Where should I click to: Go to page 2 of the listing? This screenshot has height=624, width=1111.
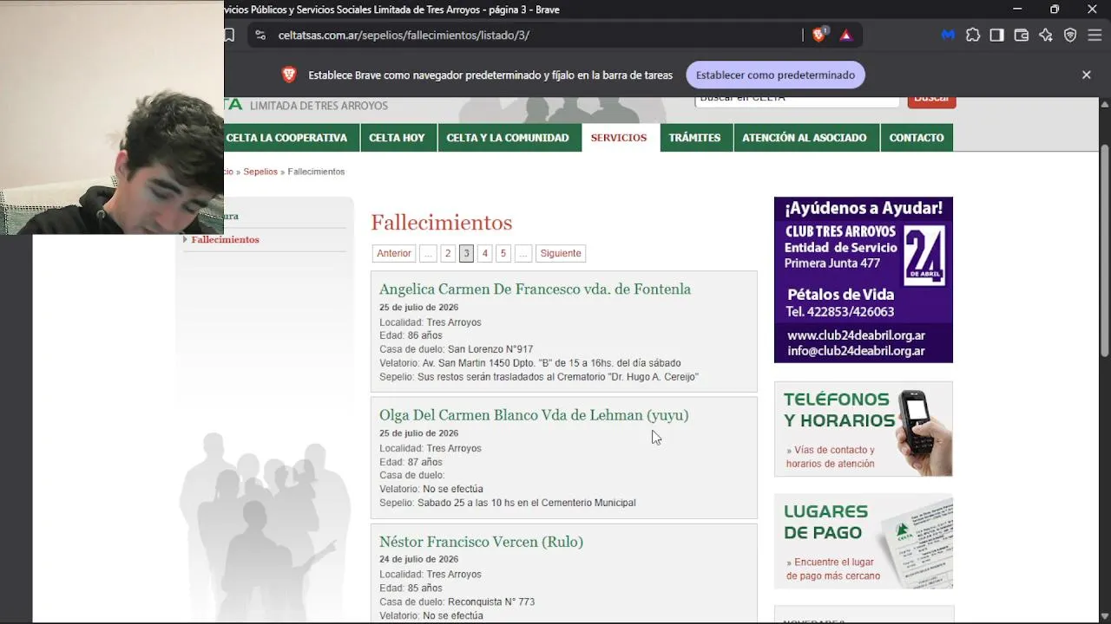point(448,253)
